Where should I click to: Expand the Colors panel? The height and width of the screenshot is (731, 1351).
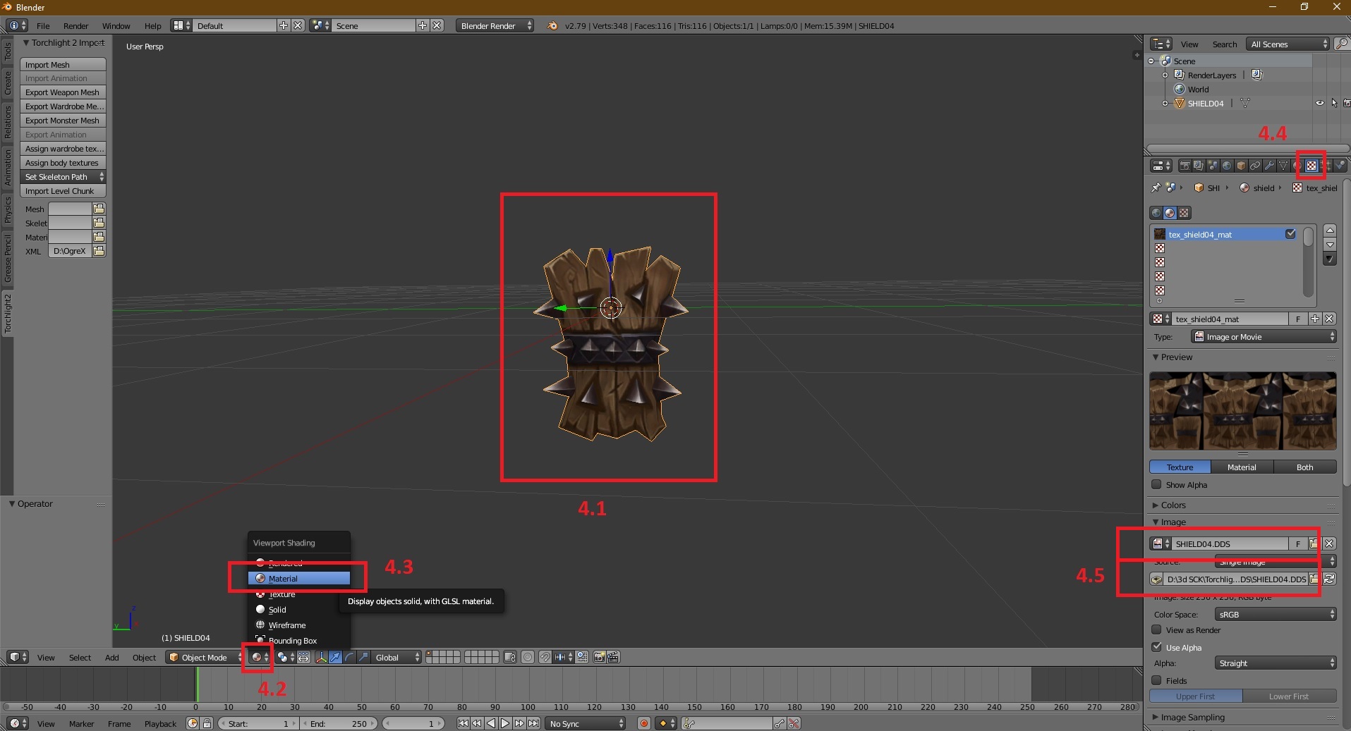click(x=1173, y=505)
